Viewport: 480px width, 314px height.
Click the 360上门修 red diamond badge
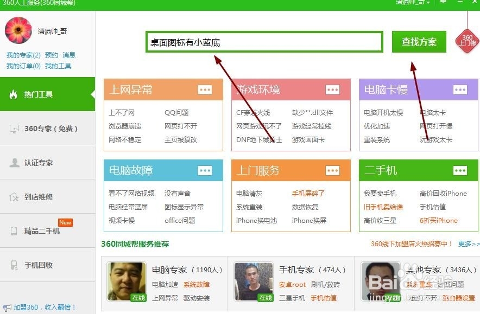[467, 41]
